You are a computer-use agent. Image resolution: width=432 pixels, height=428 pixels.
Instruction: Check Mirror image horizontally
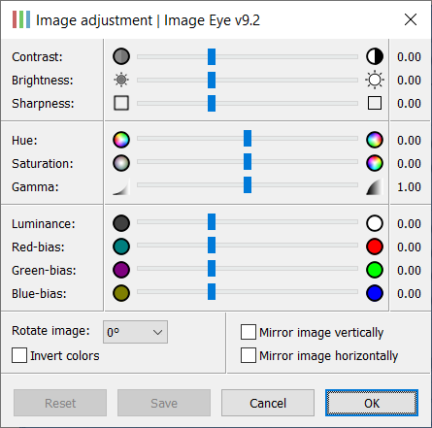(x=249, y=355)
